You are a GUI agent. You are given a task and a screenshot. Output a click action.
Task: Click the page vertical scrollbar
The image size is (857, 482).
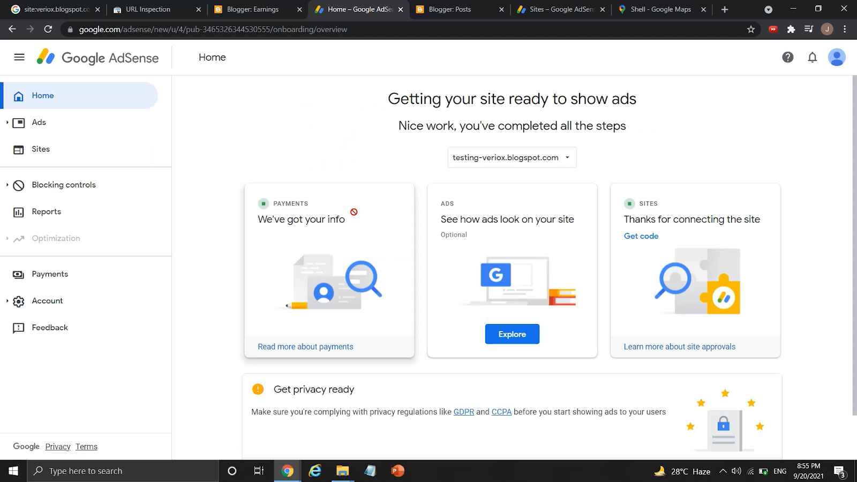[x=854, y=245]
